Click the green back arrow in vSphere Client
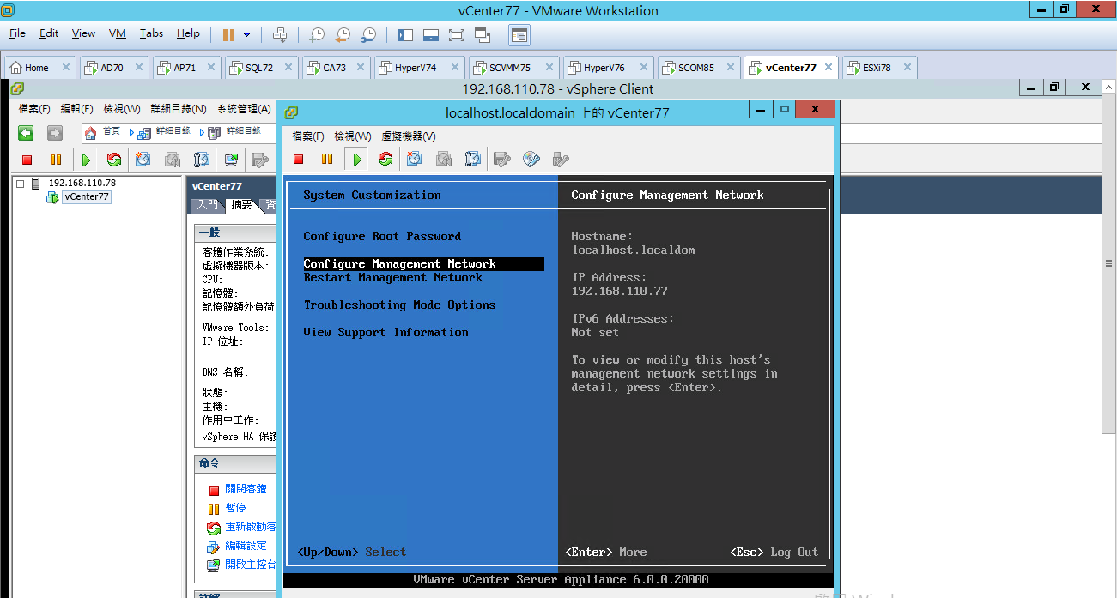This screenshot has width=1117, height=598. click(27, 133)
